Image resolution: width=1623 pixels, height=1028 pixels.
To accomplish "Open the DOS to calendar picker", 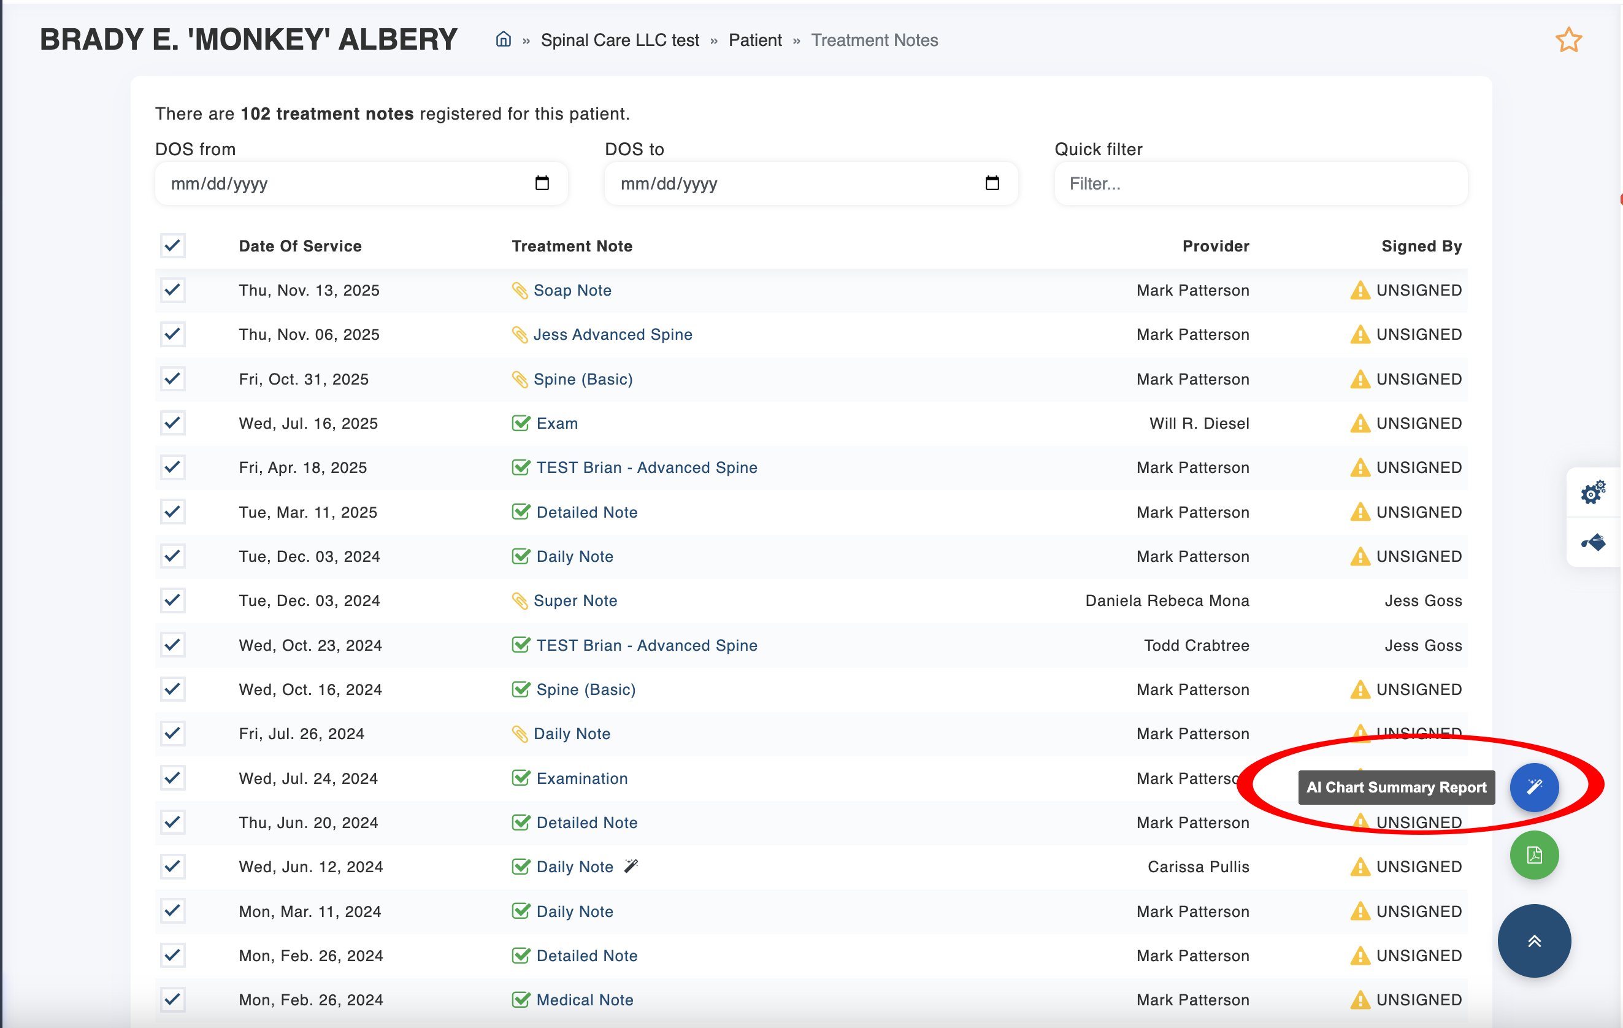I will pos(991,183).
